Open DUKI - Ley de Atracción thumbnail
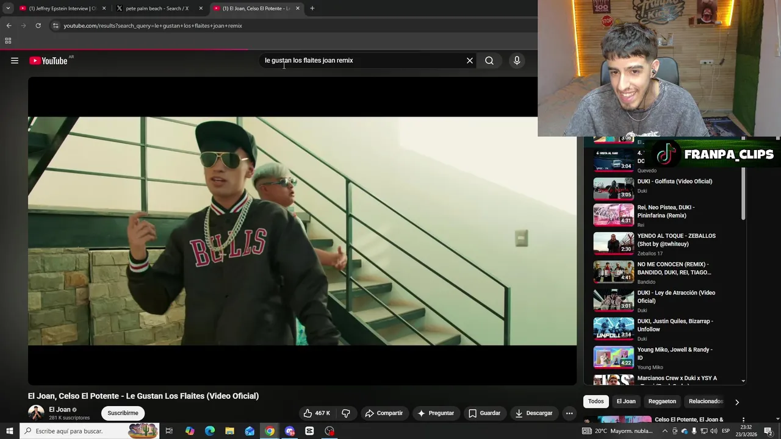Screen dimensions: 781x439 [x=614, y=300]
